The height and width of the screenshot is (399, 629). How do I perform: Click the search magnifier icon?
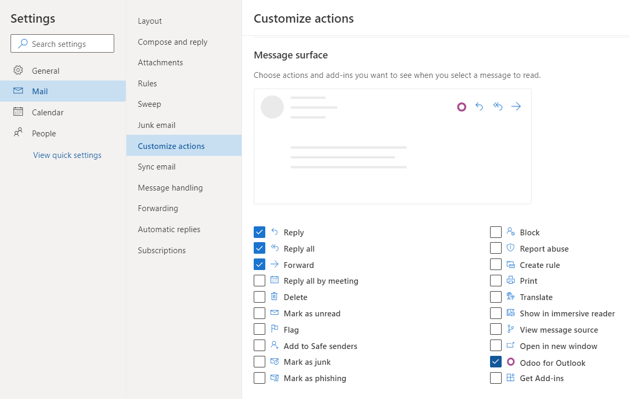pyautogui.click(x=22, y=43)
